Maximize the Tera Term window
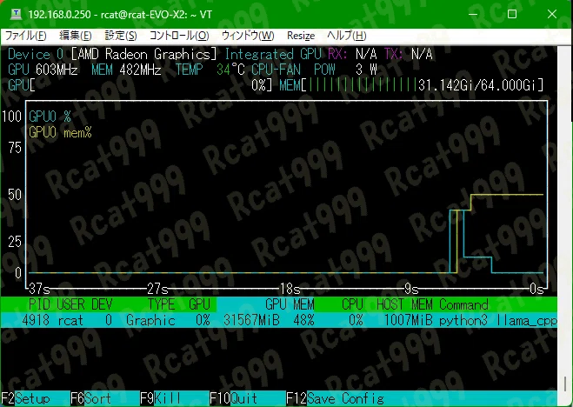The width and height of the screenshot is (573, 407). (x=512, y=14)
